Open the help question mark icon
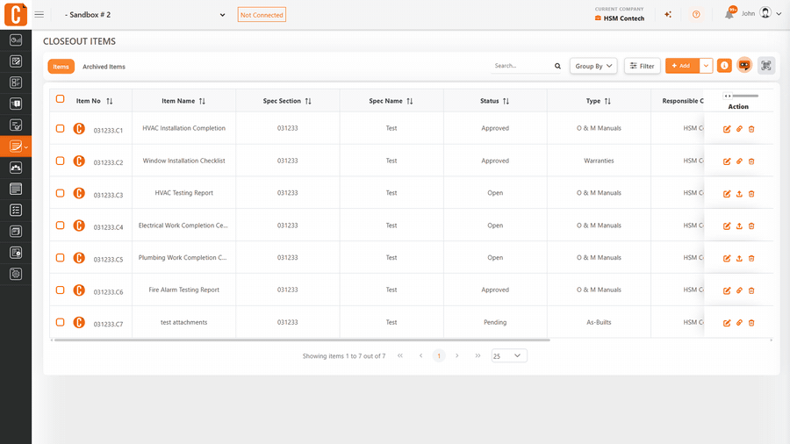Screen dimensions: 790x444 [696, 15]
